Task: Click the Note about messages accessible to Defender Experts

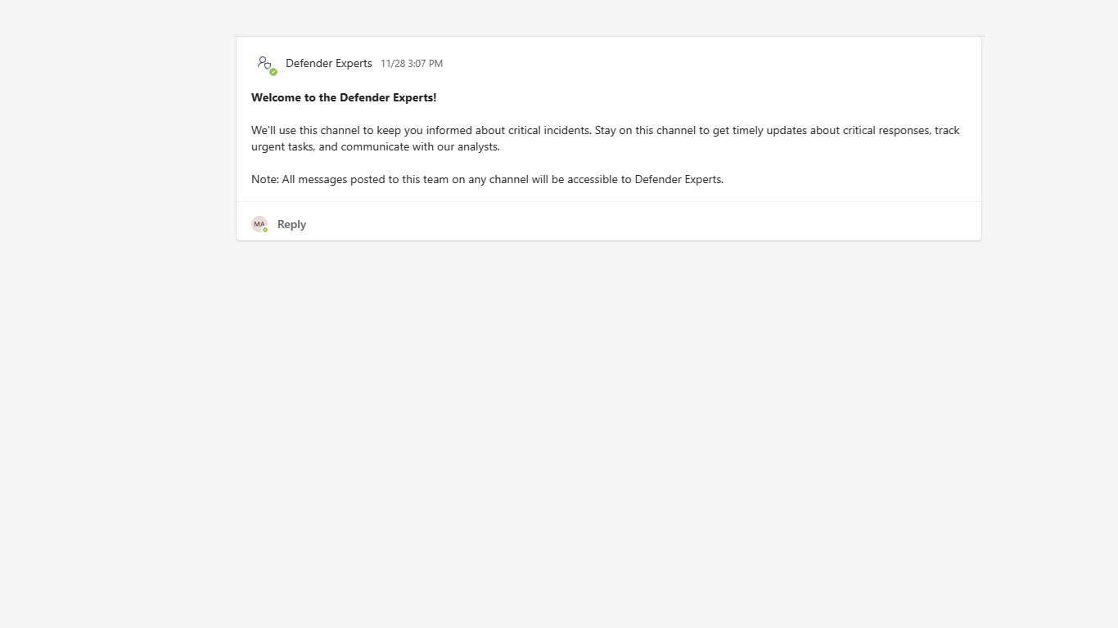Action: pyautogui.click(x=487, y=179)
